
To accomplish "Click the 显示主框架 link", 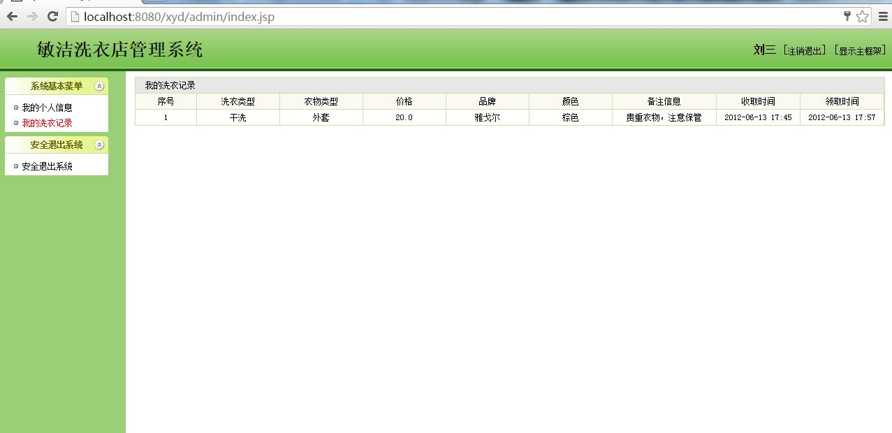I will 860,51.
